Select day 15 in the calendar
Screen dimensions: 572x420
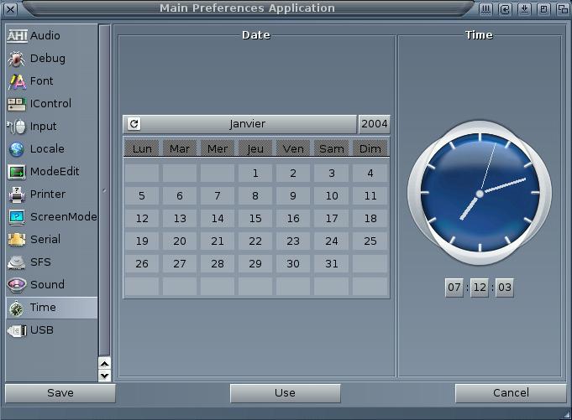(x=255, y=218)
